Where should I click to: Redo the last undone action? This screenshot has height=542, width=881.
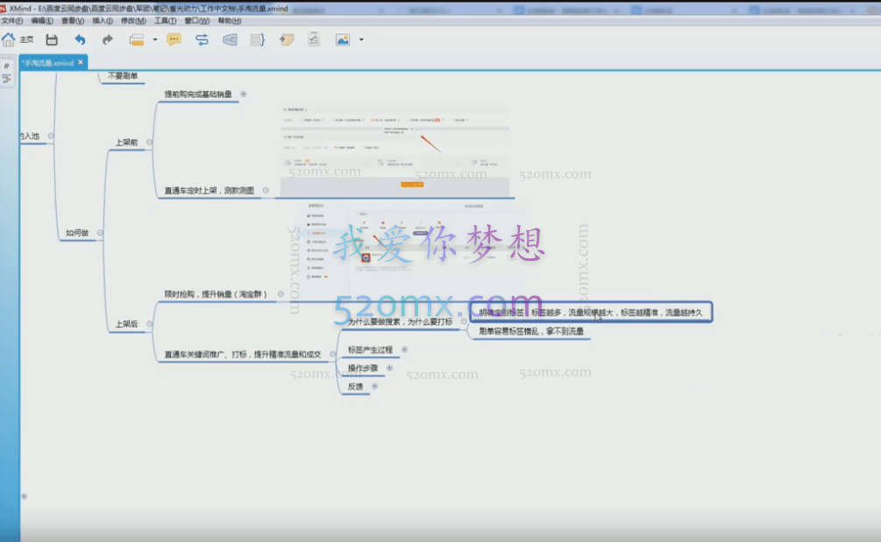point(107,40)
